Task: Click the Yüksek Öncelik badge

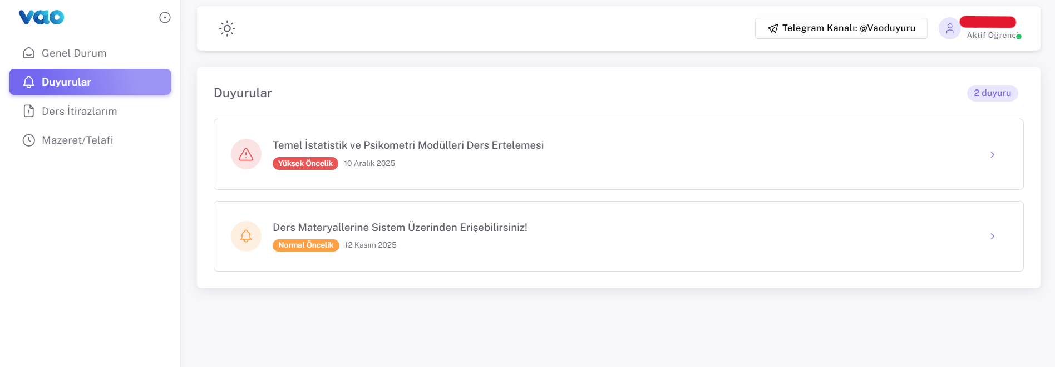Action: (305, 163)
